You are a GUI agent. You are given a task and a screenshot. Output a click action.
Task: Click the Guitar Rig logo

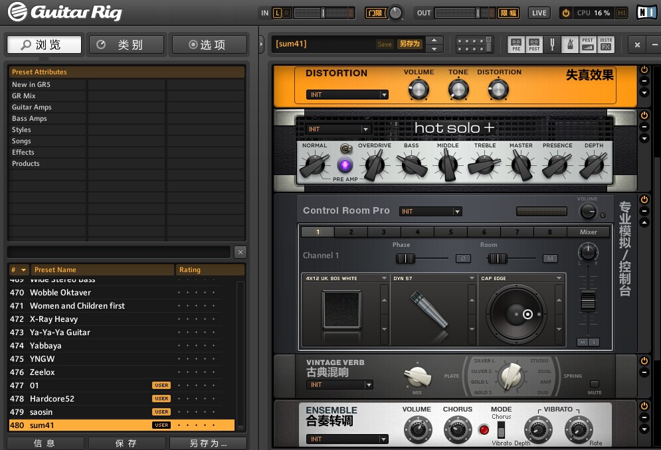click(x=65, y=12)
